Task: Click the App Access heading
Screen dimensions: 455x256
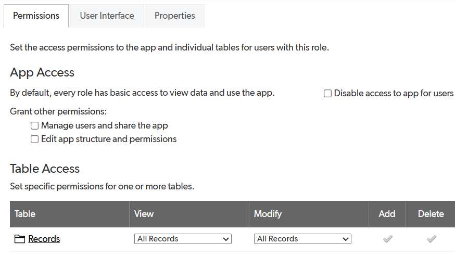Action: click(x=42, y=72)
